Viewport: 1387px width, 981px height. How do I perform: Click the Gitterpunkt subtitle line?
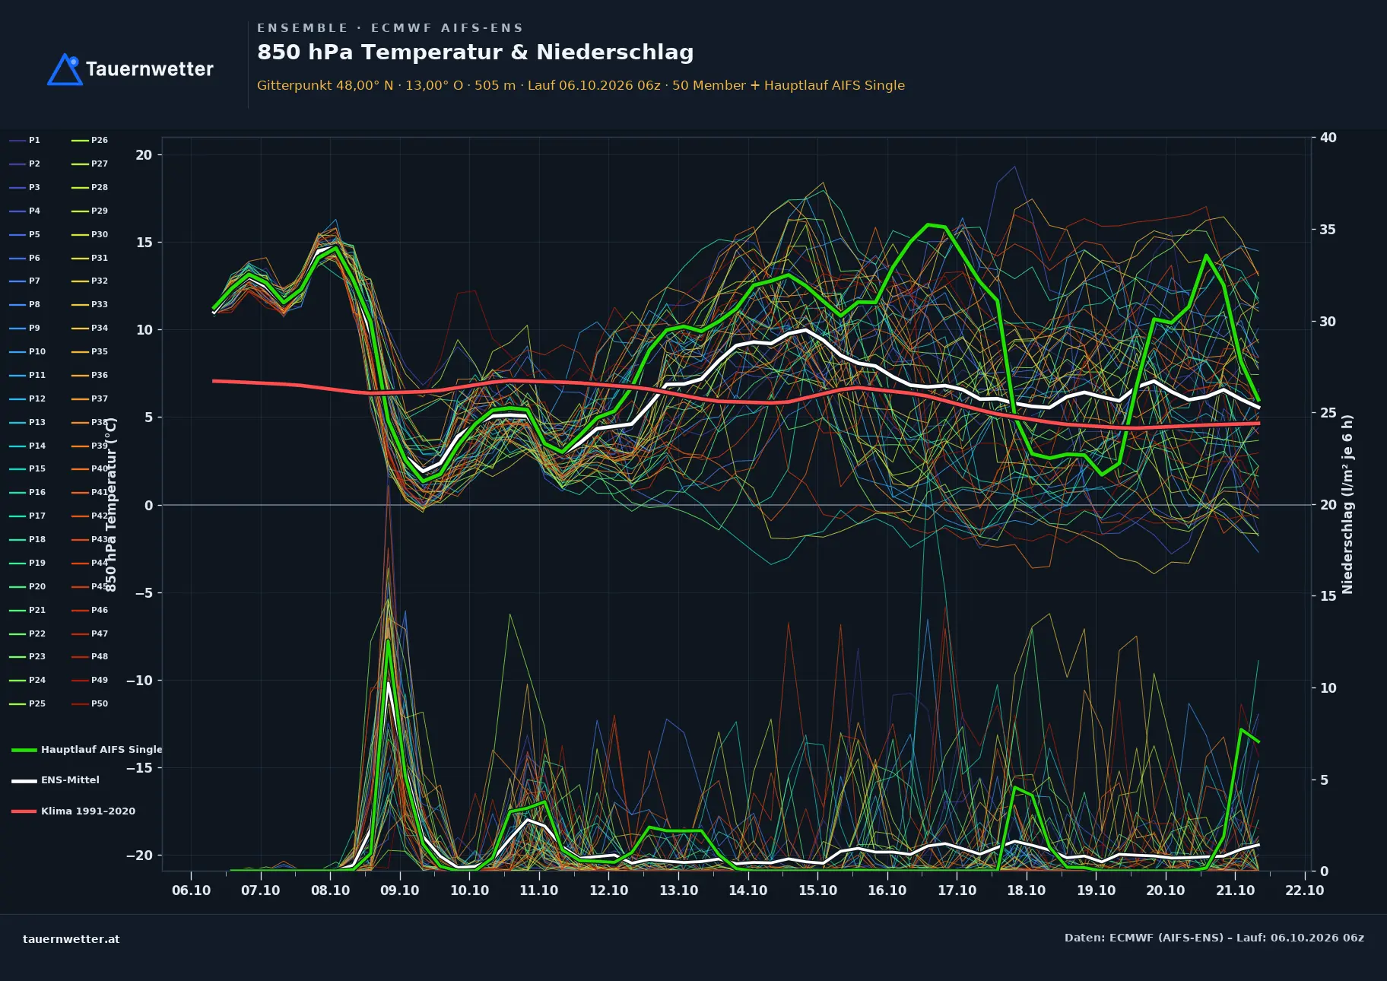click(x=581, y=85)
